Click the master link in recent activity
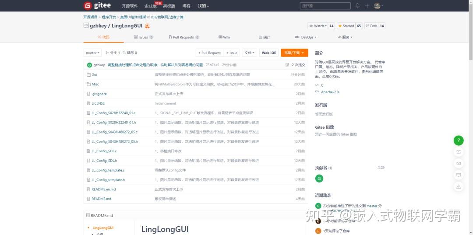Viewport: 473px width, 235px height. point(372,206)
